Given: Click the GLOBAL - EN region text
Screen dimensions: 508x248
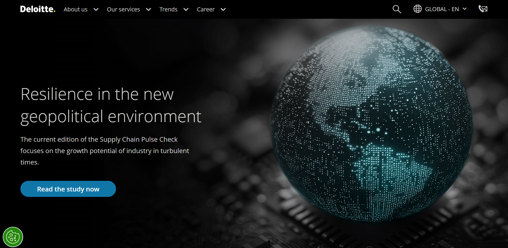Looking at the screenshot, I should click(x=442, y=9).
